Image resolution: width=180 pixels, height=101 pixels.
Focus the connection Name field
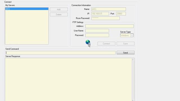(x=109, y=9)
